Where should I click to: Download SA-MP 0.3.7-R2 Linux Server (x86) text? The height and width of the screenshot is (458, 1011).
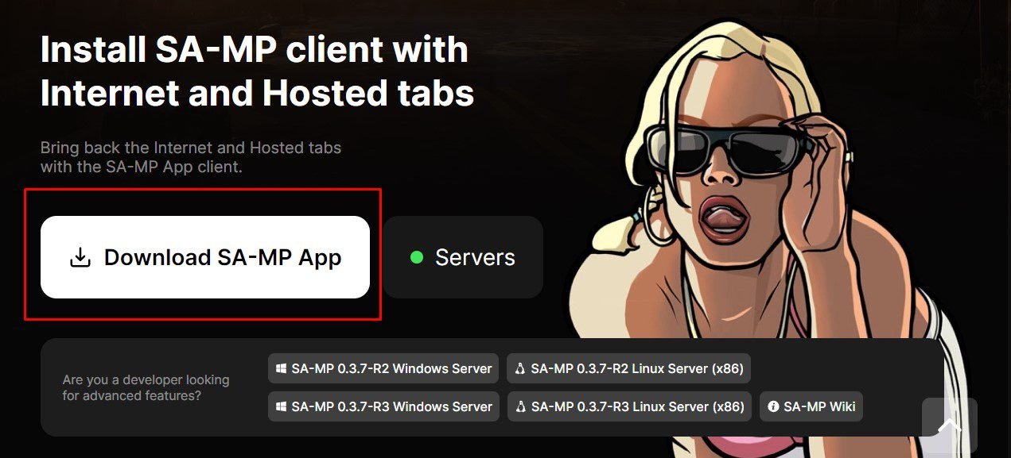[x=637, y=368]
